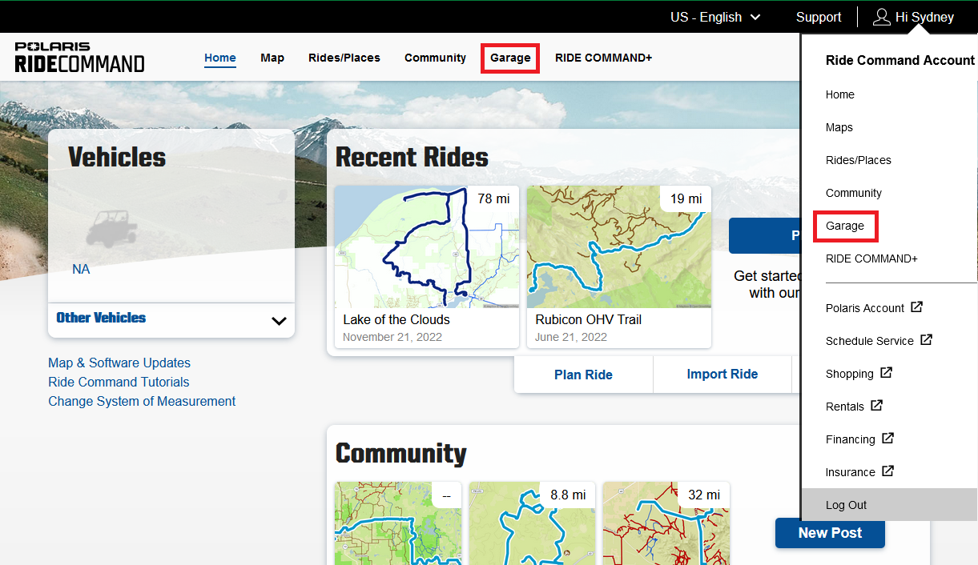Viewport: 978px width, 565px height.
Task: Click external link icon next to Polaris Account
Action: [917, 307]
